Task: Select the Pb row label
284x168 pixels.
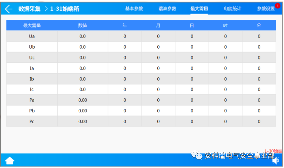Action: click(x=32, y=111)
